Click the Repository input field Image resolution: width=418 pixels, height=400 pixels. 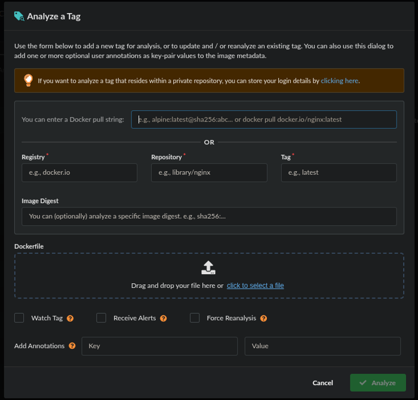(208, 172)
